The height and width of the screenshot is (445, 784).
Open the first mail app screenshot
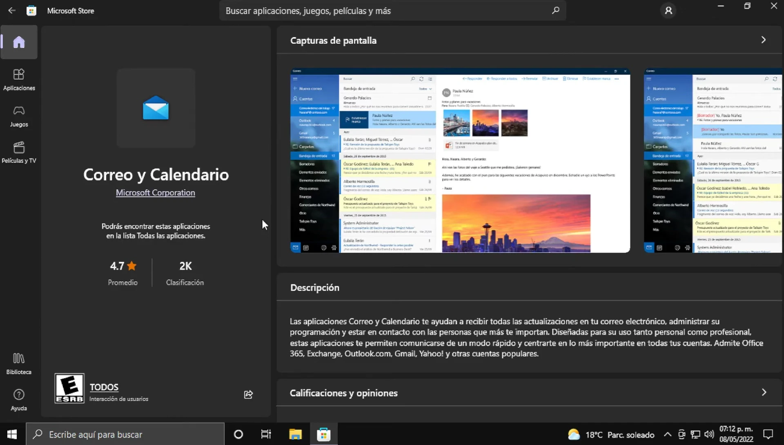click(x=460, y=160)
